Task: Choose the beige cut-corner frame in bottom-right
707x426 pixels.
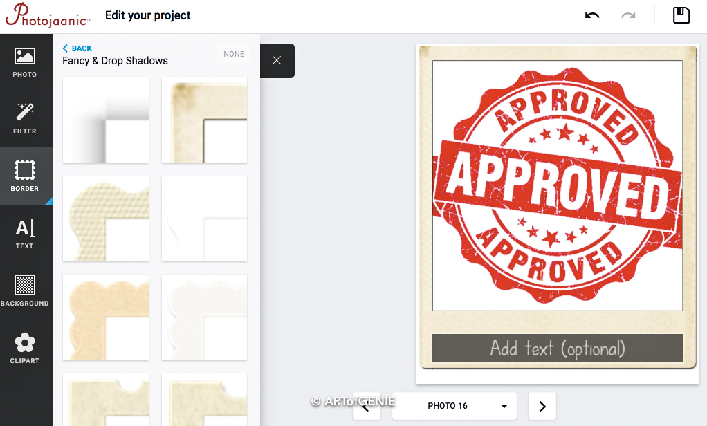Action: (204, 400)
